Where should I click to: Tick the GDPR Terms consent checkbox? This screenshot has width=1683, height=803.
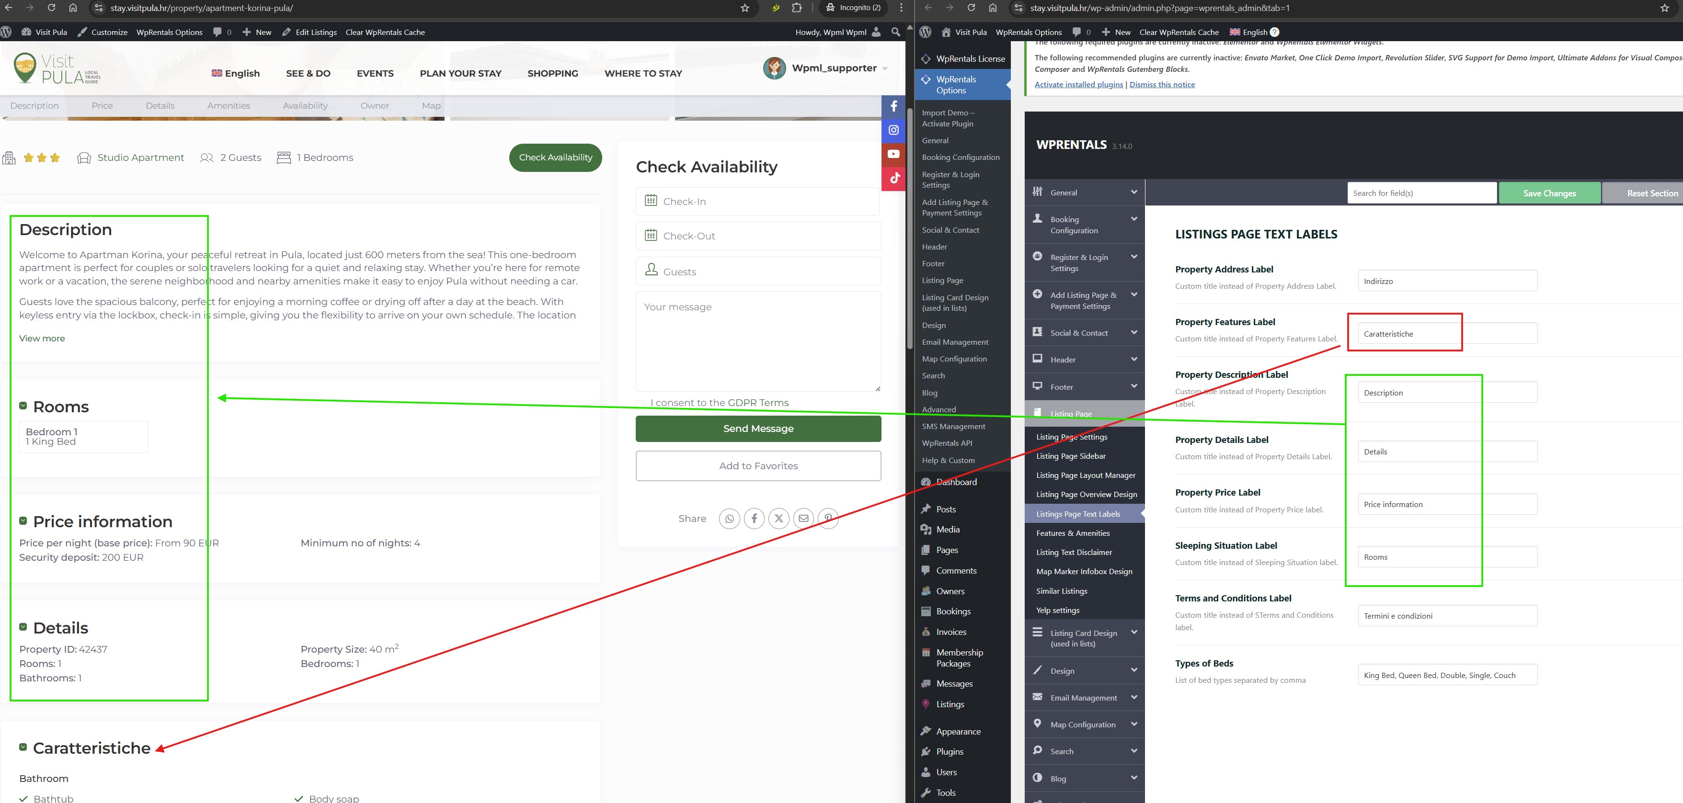pyautogui.click(x=640, y=404)
